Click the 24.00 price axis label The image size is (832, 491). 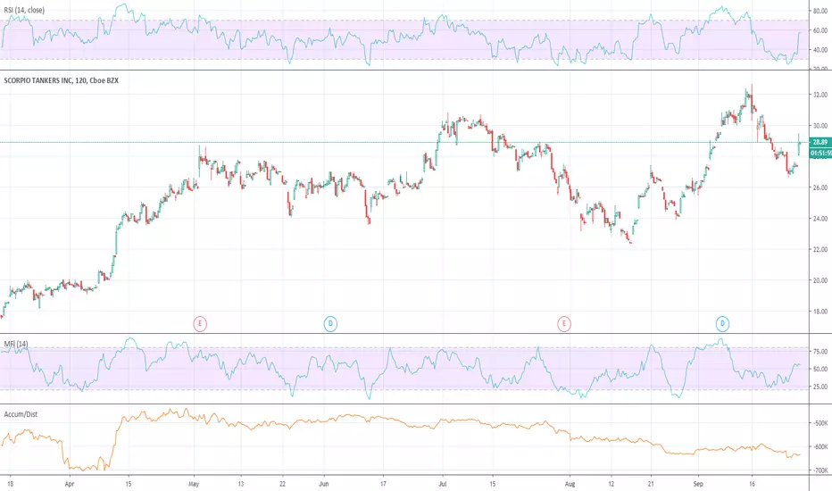pos(820,219)
